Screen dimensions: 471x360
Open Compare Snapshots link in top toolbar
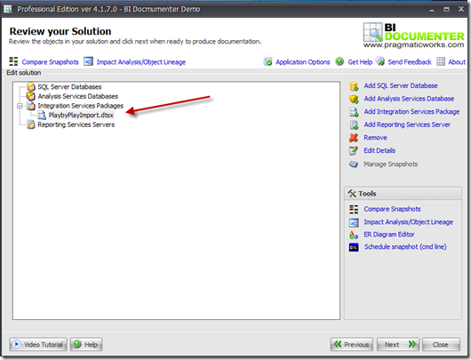(50, 62)
